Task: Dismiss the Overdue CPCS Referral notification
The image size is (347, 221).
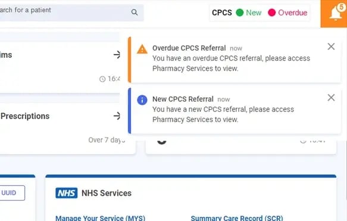Action: 331,46
